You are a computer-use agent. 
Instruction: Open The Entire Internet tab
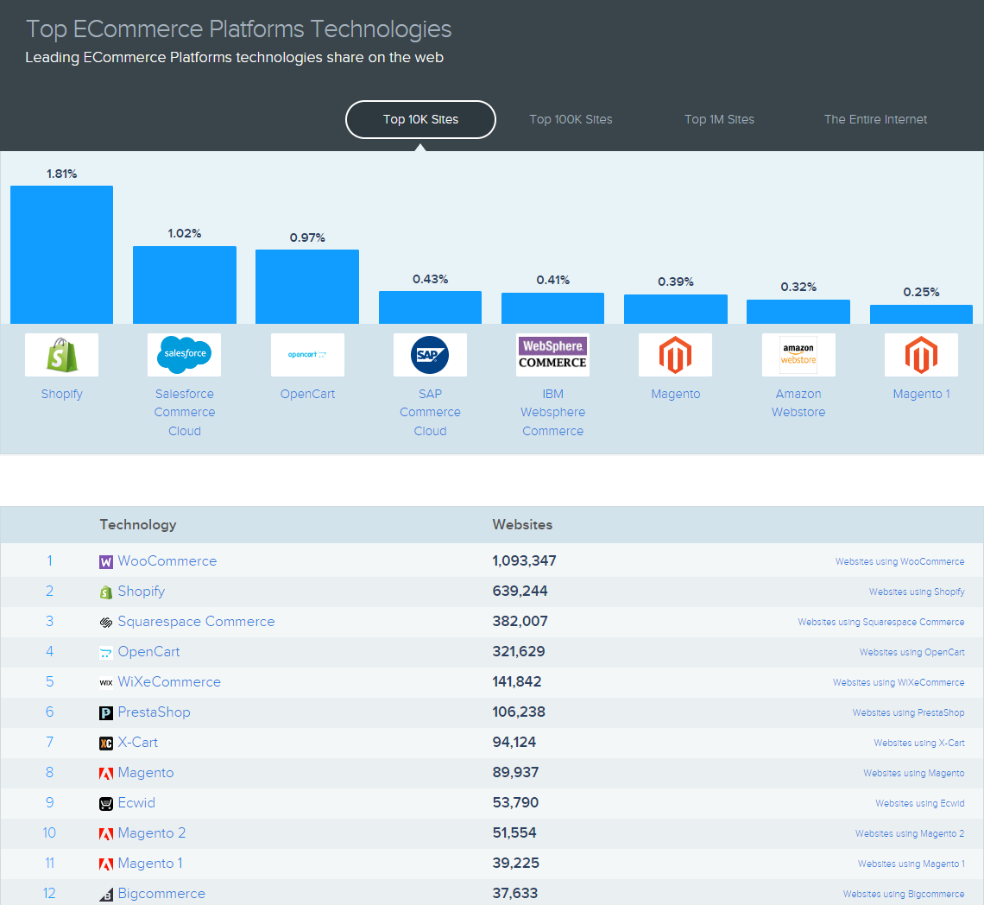pos(875,119)
